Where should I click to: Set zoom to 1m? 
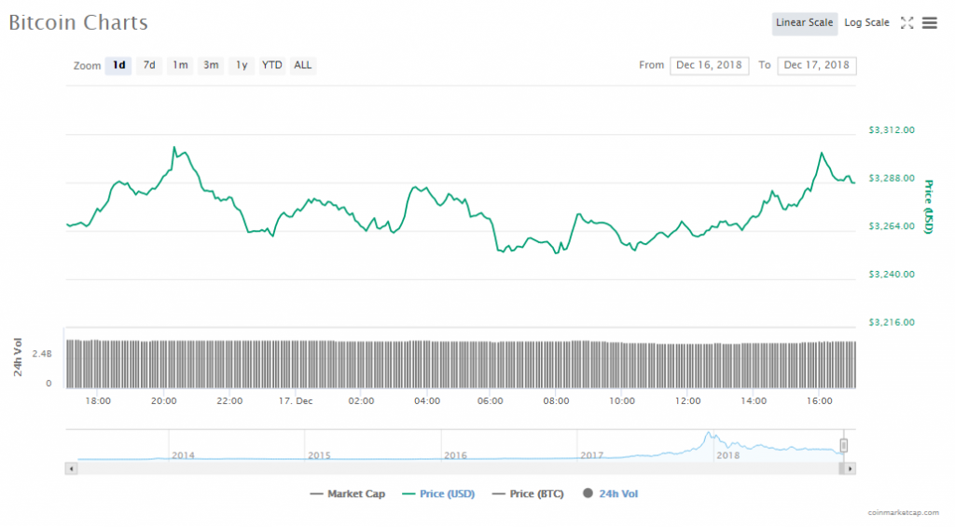tap(180, 65)
